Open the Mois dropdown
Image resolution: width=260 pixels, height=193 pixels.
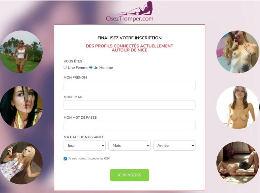(x=129, y=146)
